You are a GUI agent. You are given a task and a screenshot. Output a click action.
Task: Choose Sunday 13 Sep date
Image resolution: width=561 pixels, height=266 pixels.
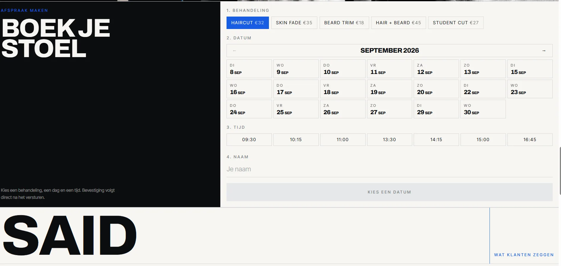[483, 69]
